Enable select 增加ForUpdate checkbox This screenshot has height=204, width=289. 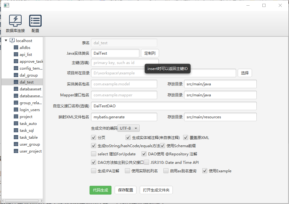[x=94, y=154]
